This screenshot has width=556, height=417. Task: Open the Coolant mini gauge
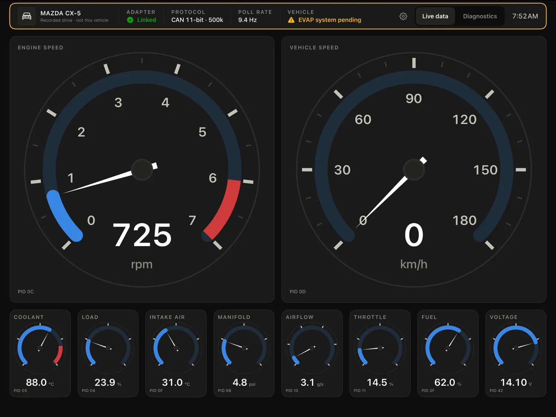pos(40,353)
